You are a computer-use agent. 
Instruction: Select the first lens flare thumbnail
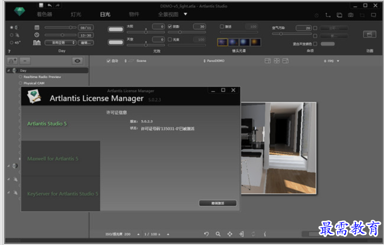(x=222, y=42)
